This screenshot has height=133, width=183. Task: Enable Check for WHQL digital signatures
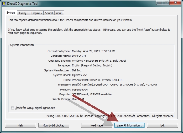(x=12, y=108)
